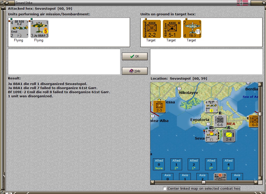Click result line 'Ju 88A1 die roll 7 failed to disorganize'
Screen dimensions: 266x194
tap(53, 88)
